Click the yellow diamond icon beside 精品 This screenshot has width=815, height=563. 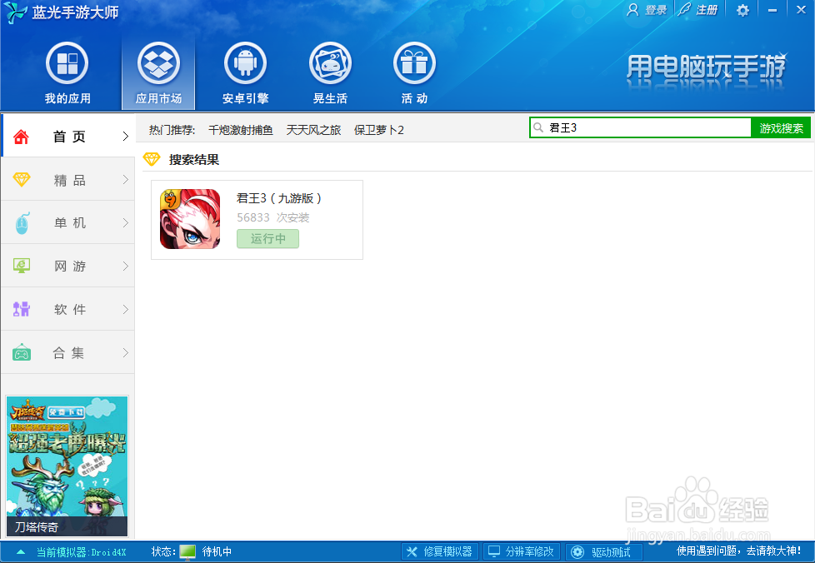22,180
